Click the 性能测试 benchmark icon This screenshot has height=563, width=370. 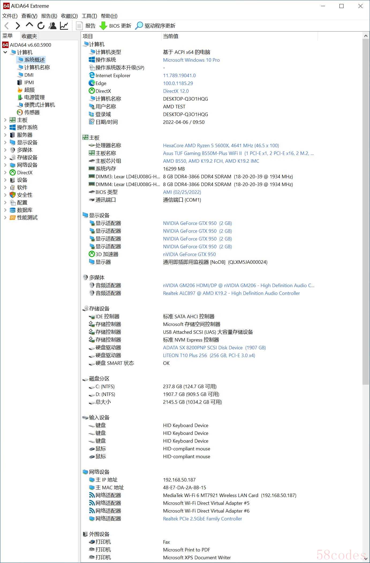click(x=12, y=217)
